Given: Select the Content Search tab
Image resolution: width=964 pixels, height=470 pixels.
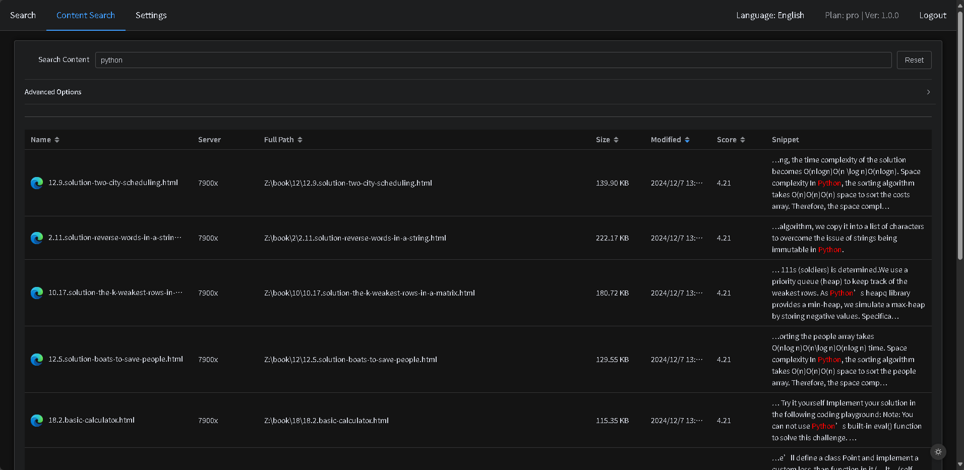Looking at the screenshot, I should pyautogui.click(x=85, y=15).
